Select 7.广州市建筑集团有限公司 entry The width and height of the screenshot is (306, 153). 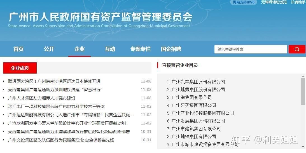tap(194, 129)
